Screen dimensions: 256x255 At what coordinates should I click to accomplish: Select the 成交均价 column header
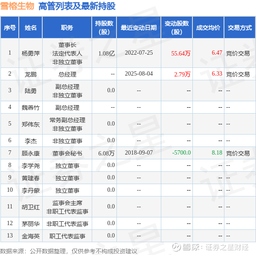208,28
